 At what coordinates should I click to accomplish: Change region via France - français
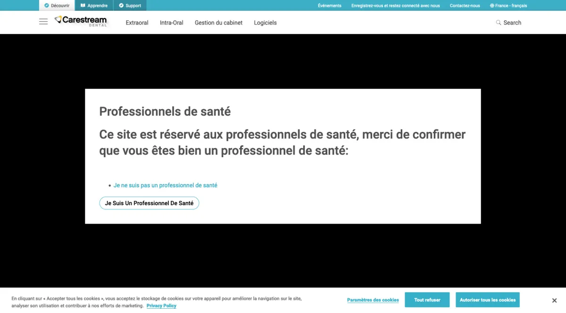point(508,6)
